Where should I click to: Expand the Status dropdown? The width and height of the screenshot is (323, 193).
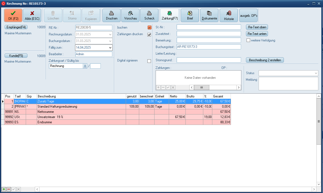click(316, 73)
